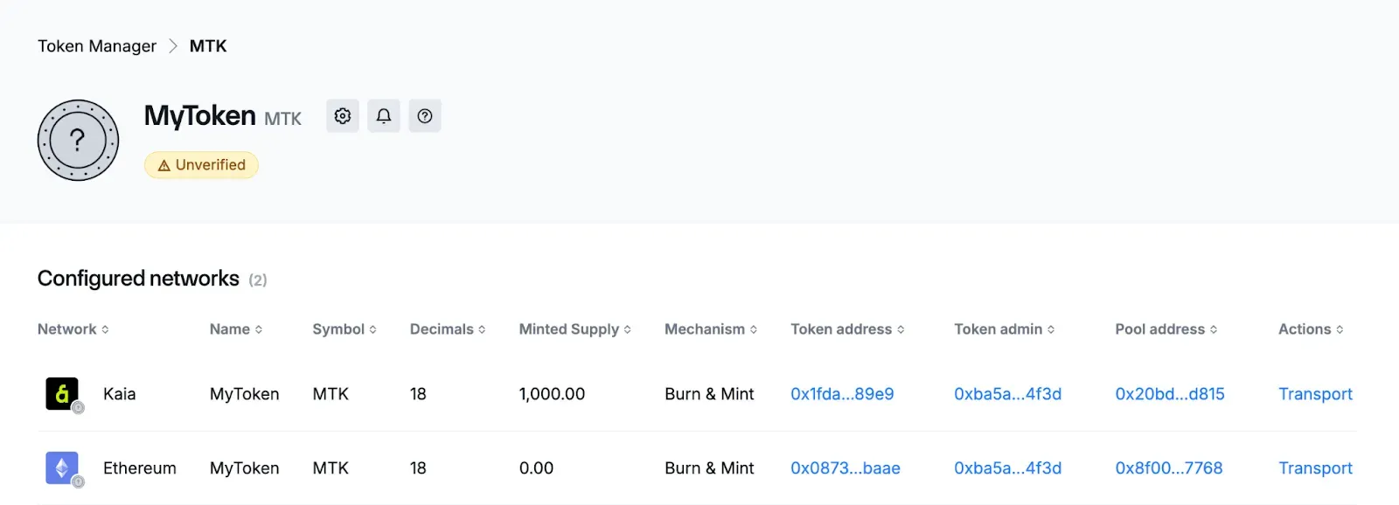1399x505 pixels.
Task: Click the breadcrumb chevron separator
Action: (x=173, y=46)
